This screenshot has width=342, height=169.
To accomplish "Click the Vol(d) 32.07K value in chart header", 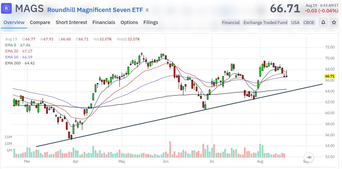I will click(x=128, y=39).
